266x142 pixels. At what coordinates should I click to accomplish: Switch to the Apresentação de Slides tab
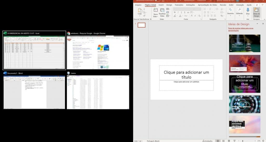pos(207,5)
